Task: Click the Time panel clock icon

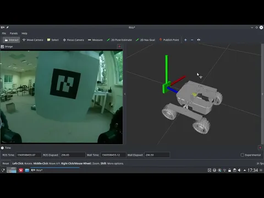Action: [x=2, y=148]
